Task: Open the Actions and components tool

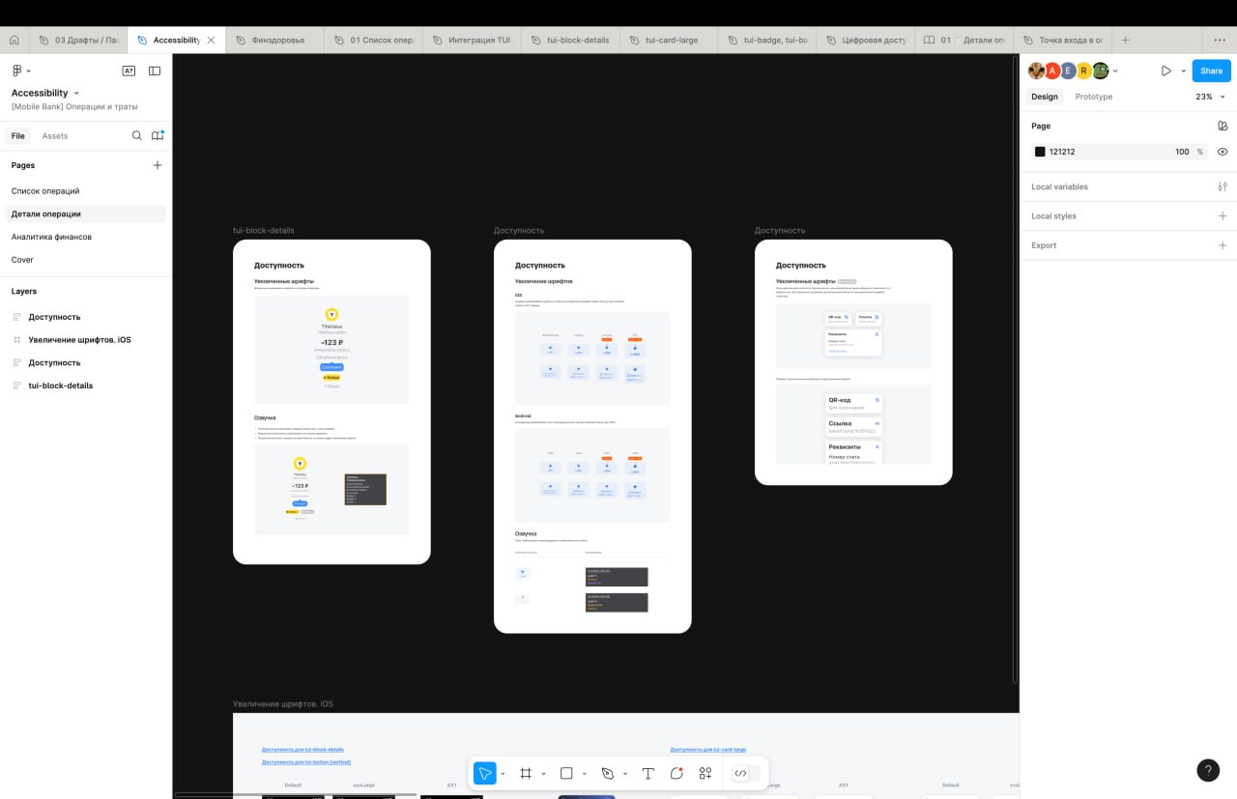Action: 705,773
